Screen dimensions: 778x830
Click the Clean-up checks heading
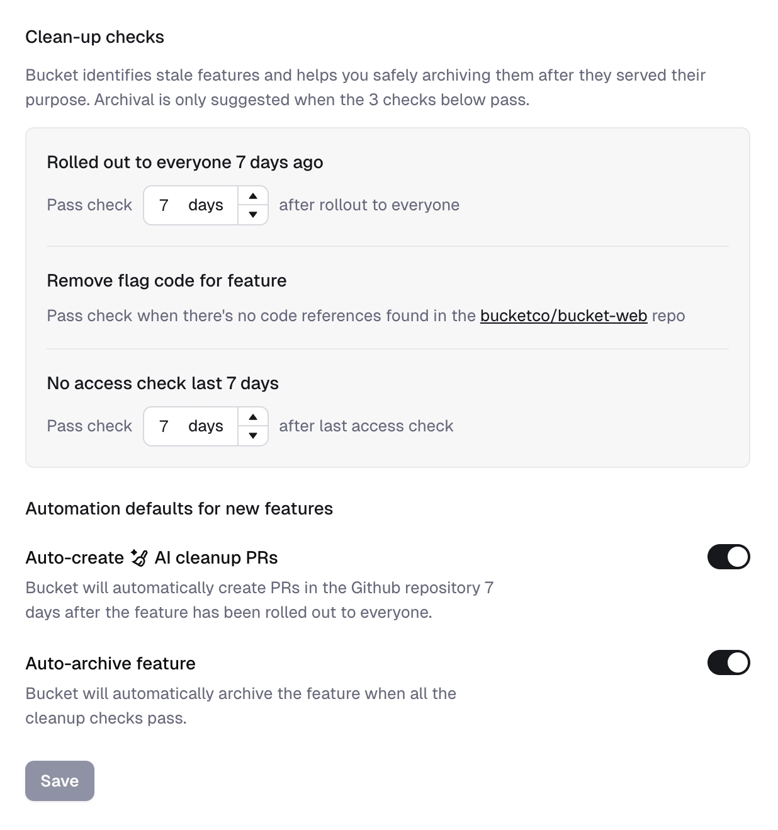(94, 37)
